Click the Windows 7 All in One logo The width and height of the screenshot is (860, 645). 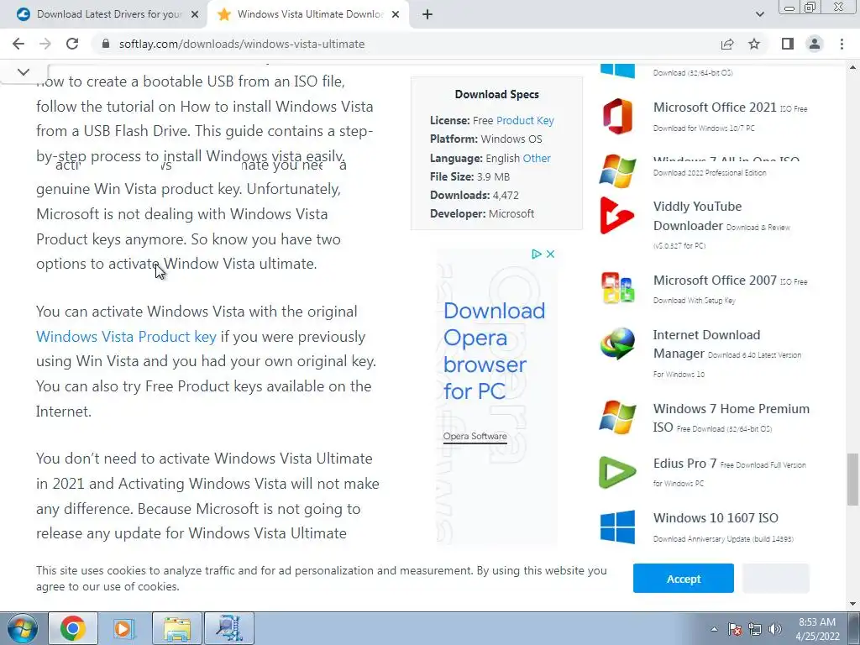coord(617,170)
